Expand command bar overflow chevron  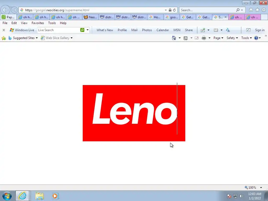click(266, 36)
